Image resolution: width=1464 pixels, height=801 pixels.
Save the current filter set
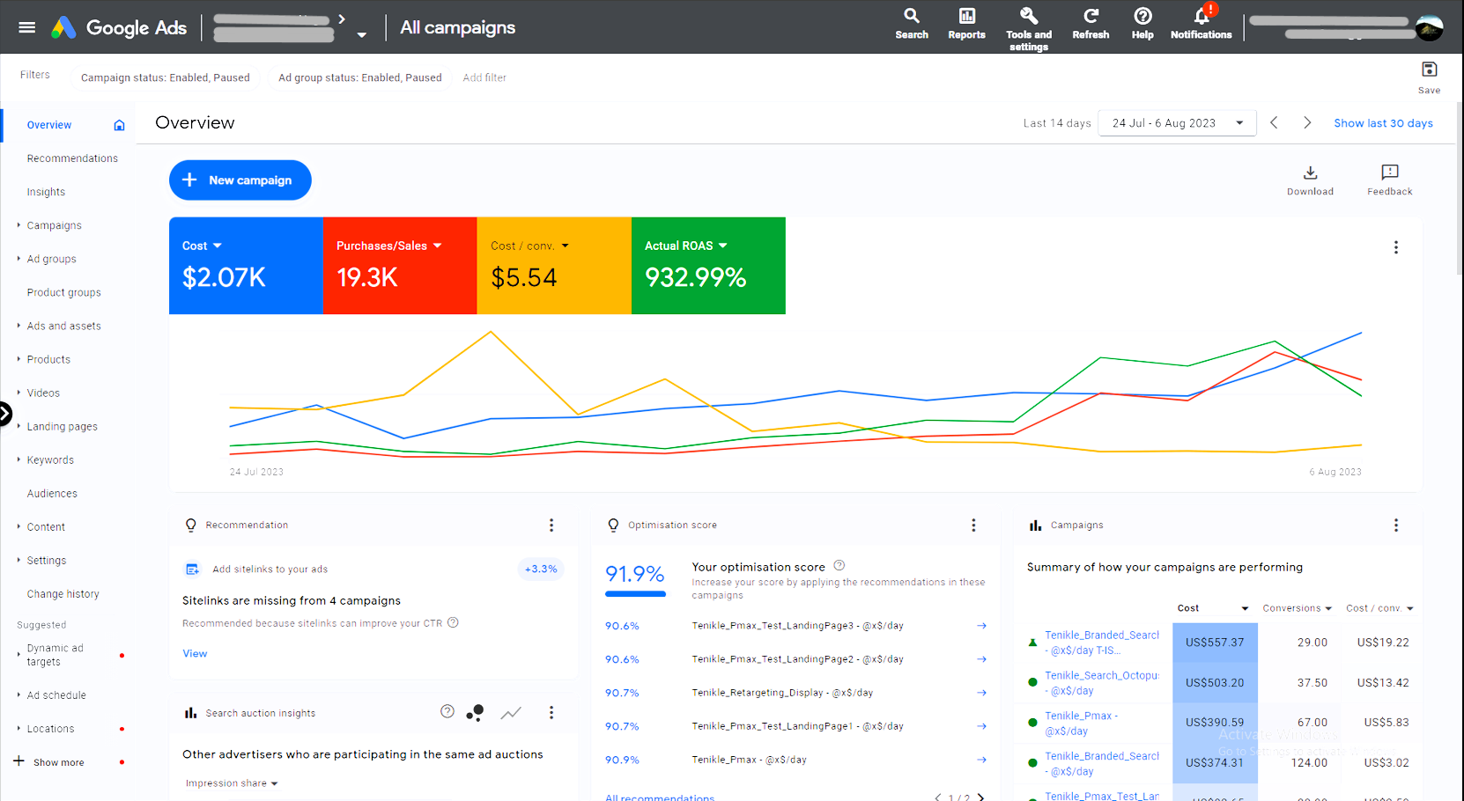coord(1429,70)
